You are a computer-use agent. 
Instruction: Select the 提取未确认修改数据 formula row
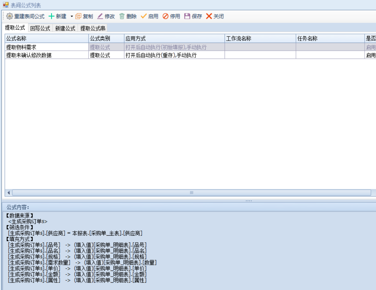[x=46, y=55]
